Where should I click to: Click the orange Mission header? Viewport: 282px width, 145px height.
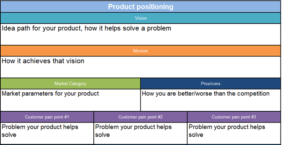(x=140, y=51)
